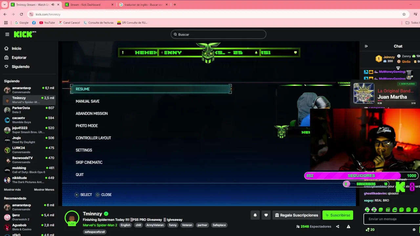The image size is (420, 236).
Task: Open ParkerDota channel in sidebar
Action: [x=29, y=110]
